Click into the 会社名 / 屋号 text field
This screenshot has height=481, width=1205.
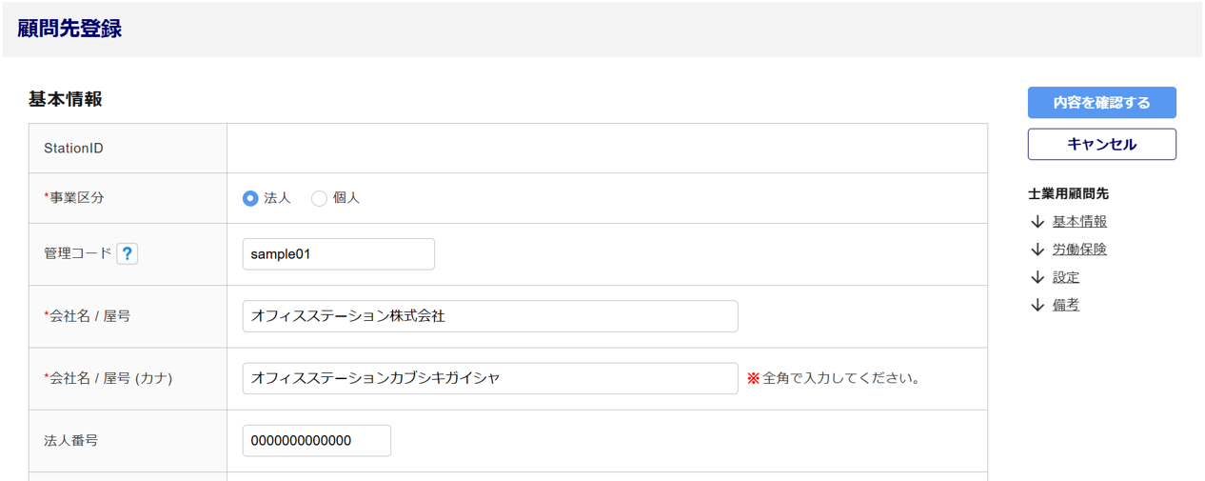[489, 316]
